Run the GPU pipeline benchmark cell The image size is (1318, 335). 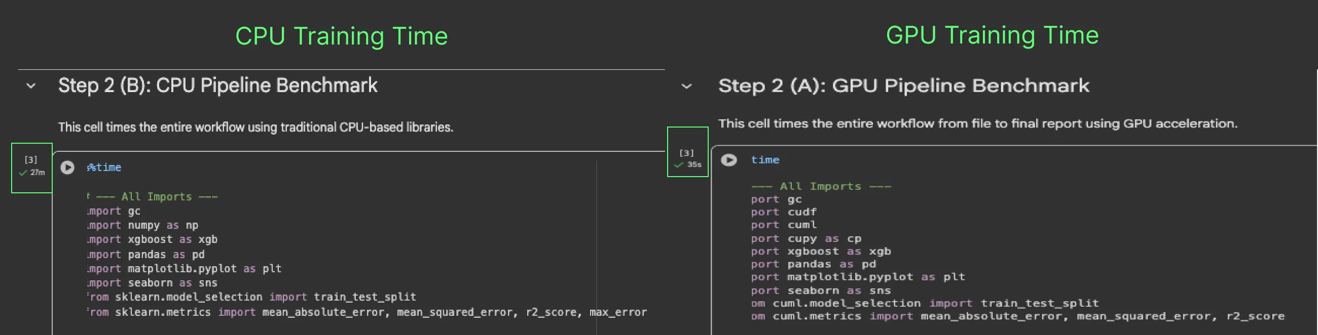tap(728, 160)
